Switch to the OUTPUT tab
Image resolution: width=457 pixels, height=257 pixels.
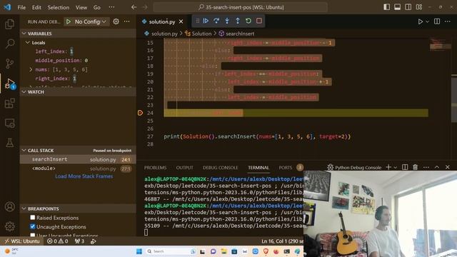[x=184, y=168]
